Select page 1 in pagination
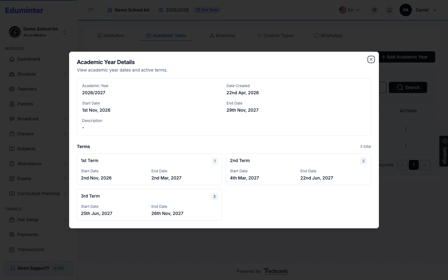448x280 pixels. 414,165
